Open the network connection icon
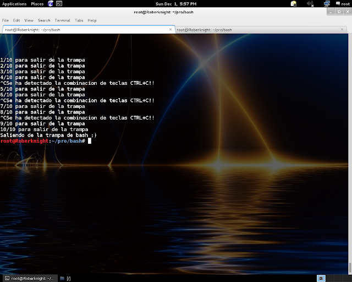The width and height of the screenshot is (352, 282). tap(327, 4)
